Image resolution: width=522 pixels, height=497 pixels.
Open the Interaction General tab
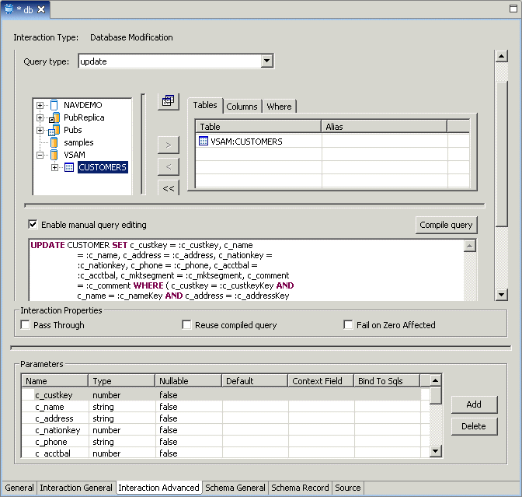pyautogui.click(x=76, y=488)
